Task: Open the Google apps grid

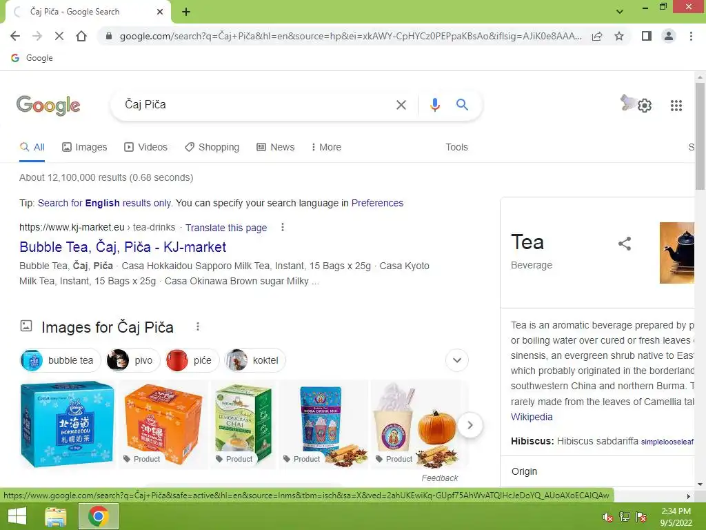Action: coord(676,106)
